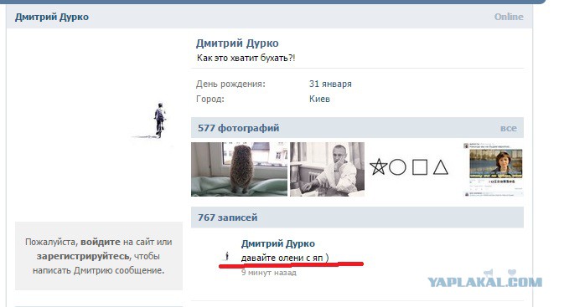Click status text 'Как это хватит бухать?!'

click(246, 58)
